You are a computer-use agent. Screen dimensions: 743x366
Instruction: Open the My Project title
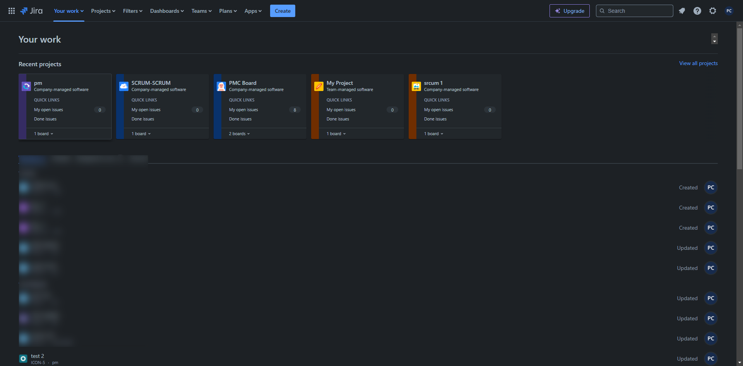[340, 83]
